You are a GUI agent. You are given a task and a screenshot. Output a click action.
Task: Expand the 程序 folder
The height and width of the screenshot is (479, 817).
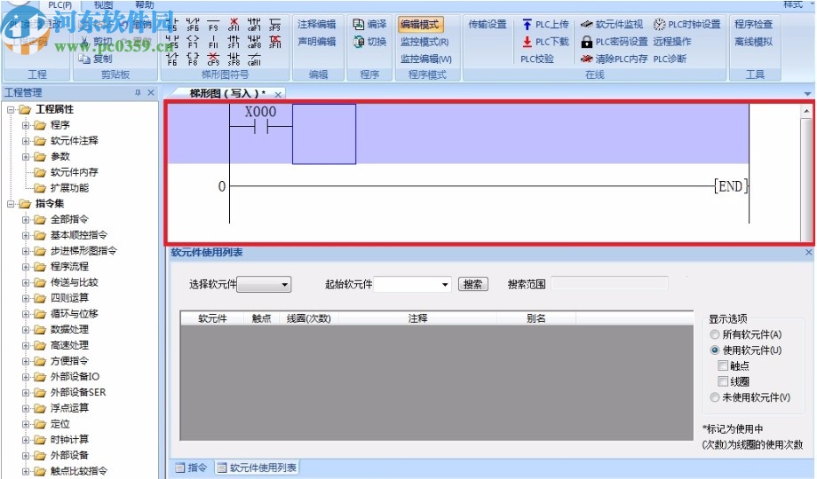click(x=26, y=125)
